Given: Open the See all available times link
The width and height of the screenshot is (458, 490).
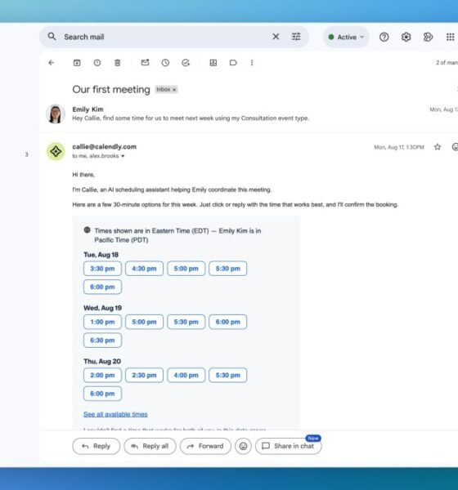Looking at the screenshot, I should [115, 414].
